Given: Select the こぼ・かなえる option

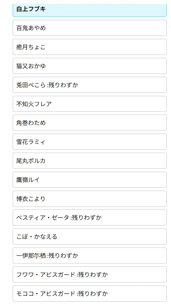Looking at the screenshot, I should click(x=89, y=237).
